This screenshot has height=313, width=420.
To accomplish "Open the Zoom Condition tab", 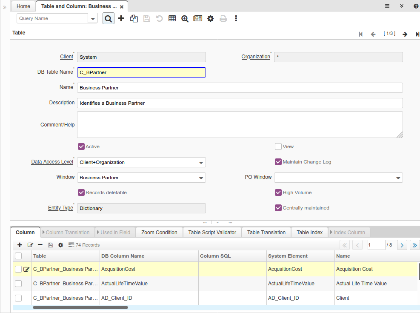I will tap(159, 232).
